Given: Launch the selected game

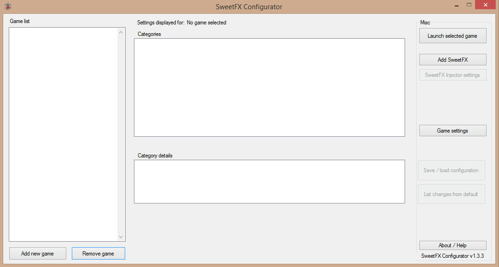Looking at the screenshot, I should (x=453, y=36).
